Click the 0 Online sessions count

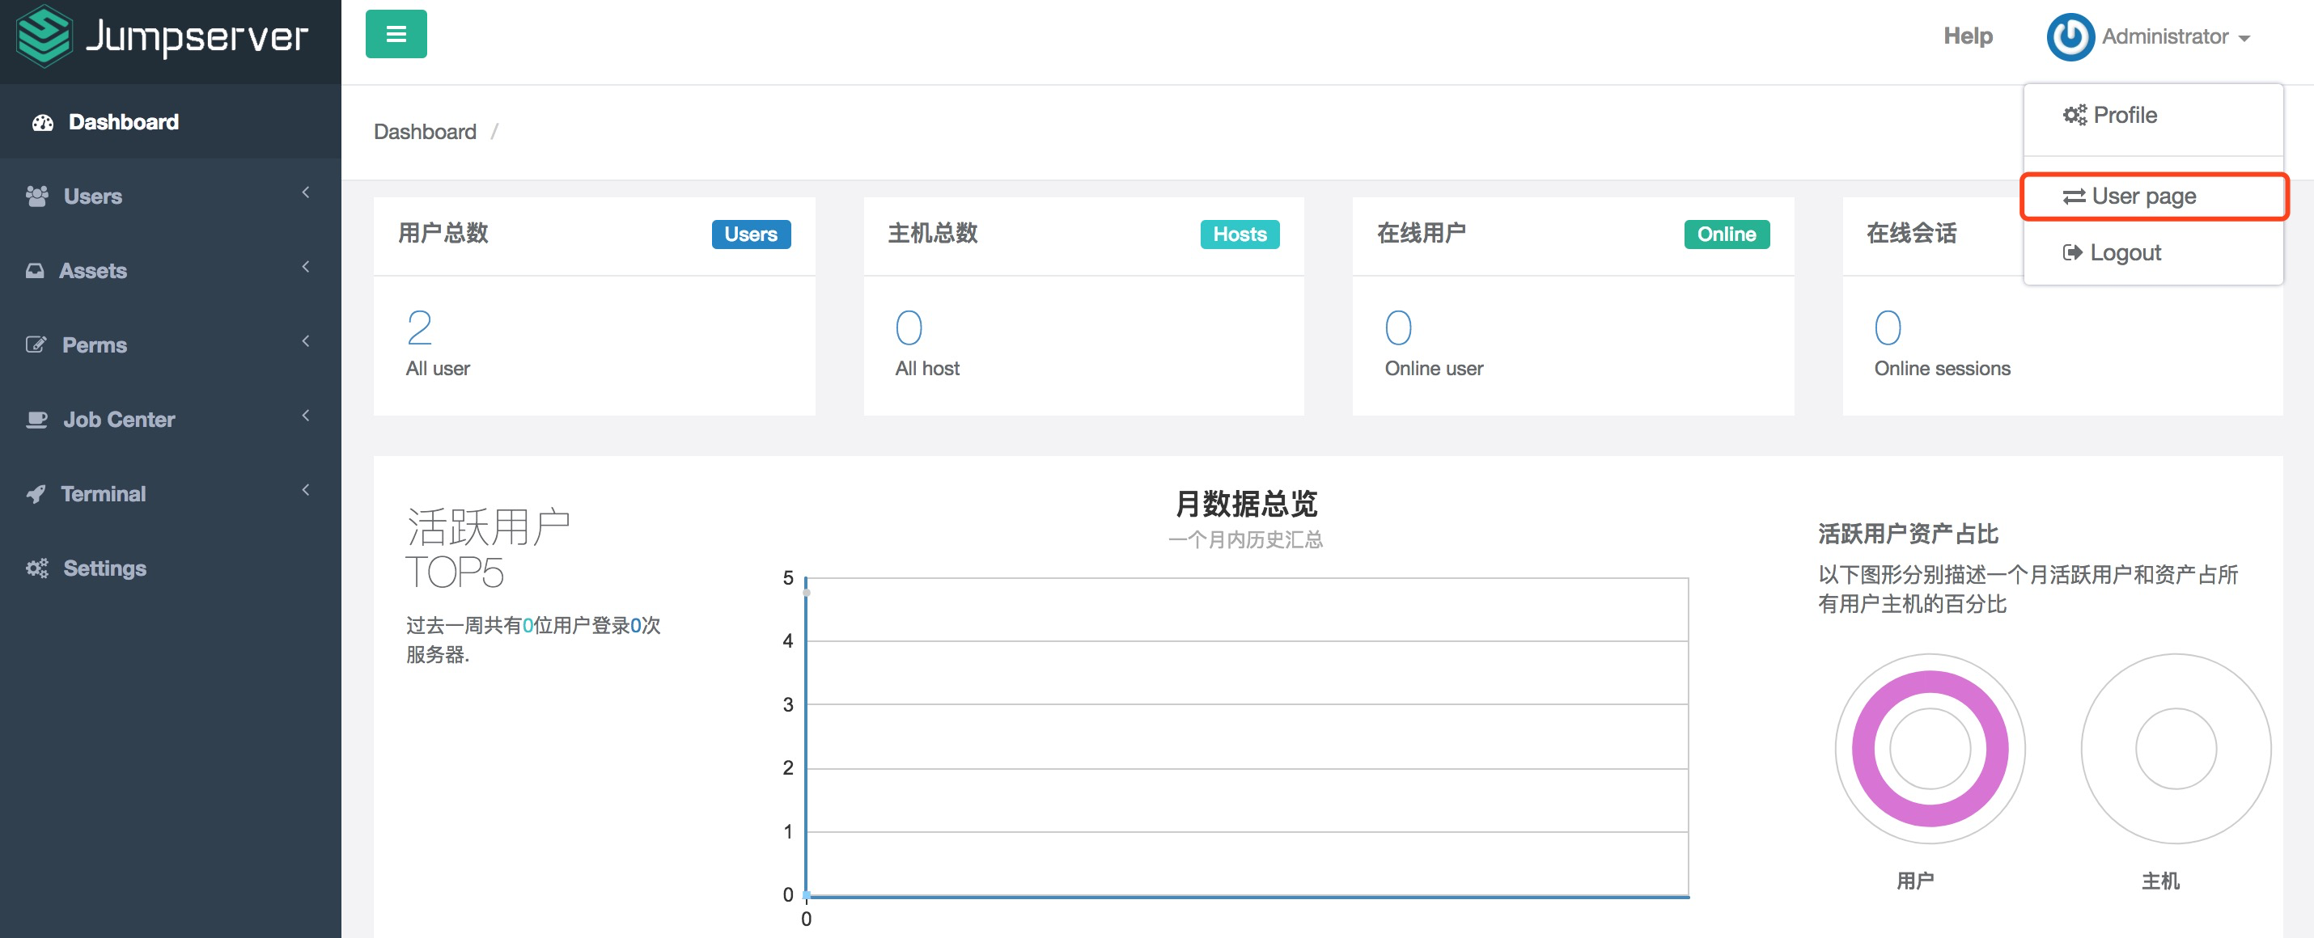(1888, 328)
